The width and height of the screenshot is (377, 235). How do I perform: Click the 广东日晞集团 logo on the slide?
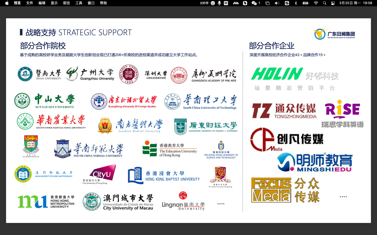tap(334, 33)
